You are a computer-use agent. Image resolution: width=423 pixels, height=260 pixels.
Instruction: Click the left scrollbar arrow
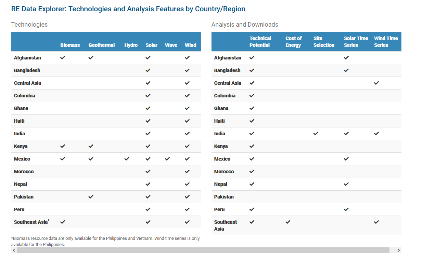(x=14, y=250)
